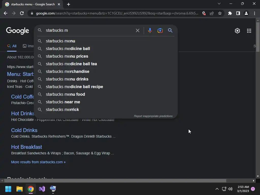Clear the search box with X

(x=137, y=30)
